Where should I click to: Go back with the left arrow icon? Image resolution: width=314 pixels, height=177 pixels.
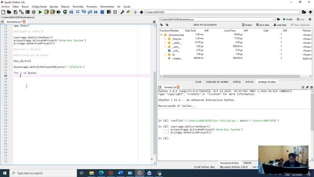pyautogui.click(x=135, y=12)
